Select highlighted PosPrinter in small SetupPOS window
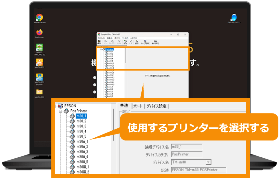279x178 pixels. point(109,49)
